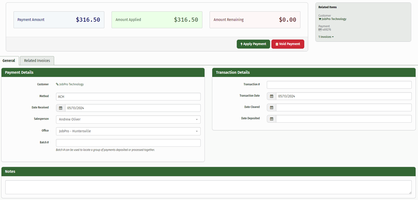418x200 pixels.
Task: Open the Office dropdown showing JobPro - Huntersville
Action: pos(128,131)
